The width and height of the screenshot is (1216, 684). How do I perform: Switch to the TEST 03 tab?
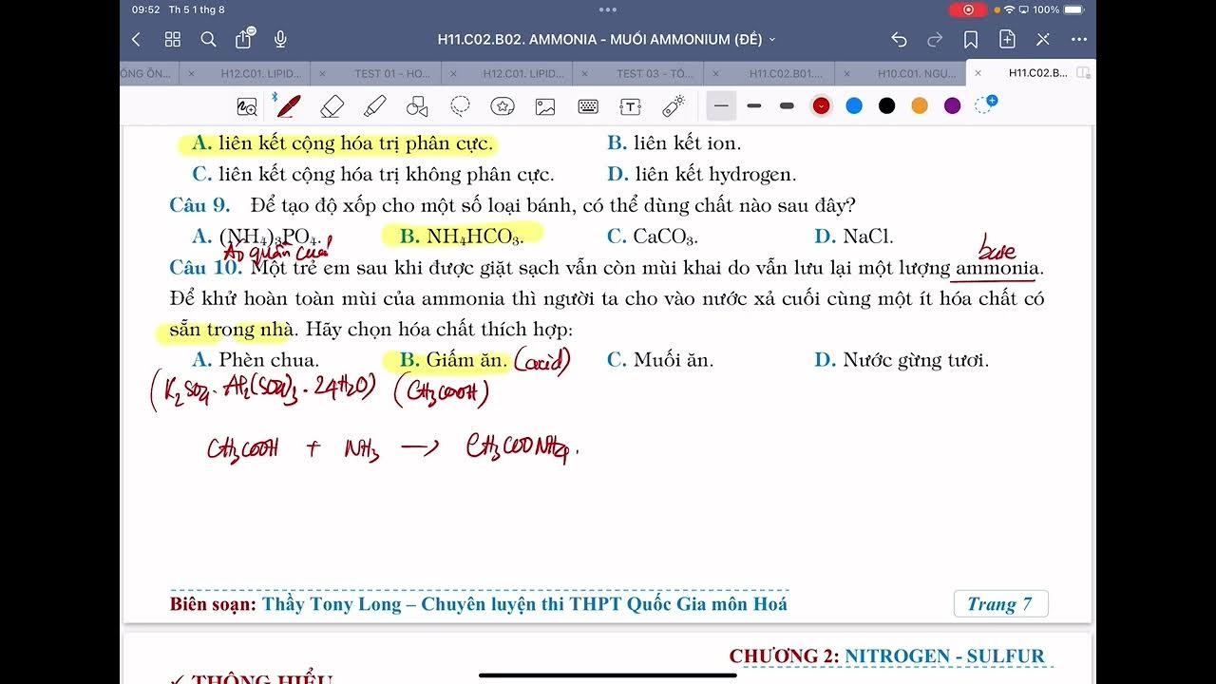tap(655, 73)
